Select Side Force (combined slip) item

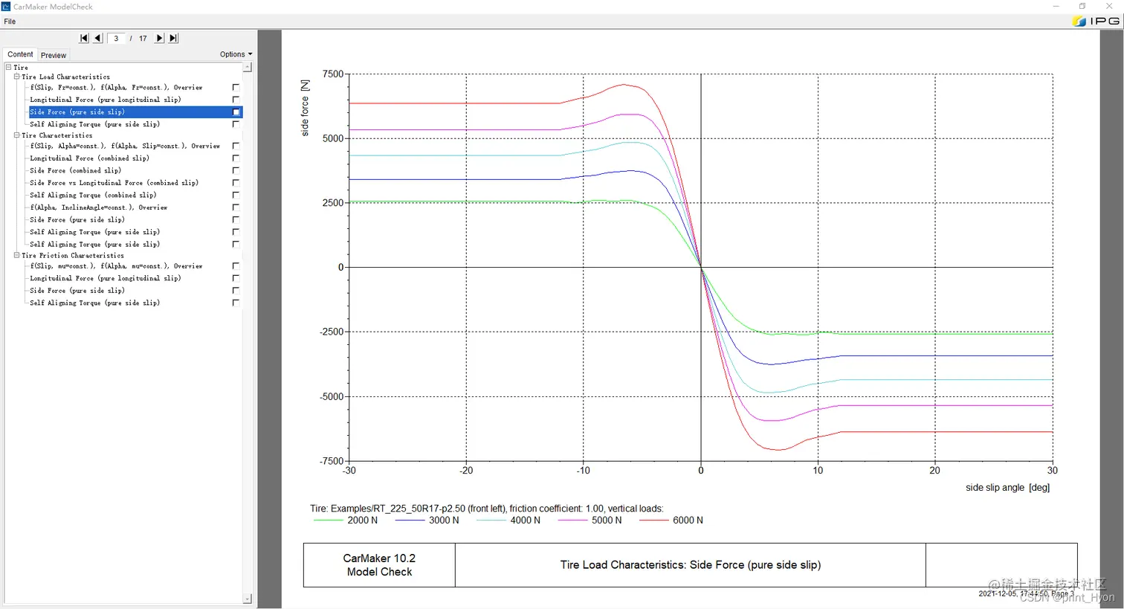(x=75, y=170)
